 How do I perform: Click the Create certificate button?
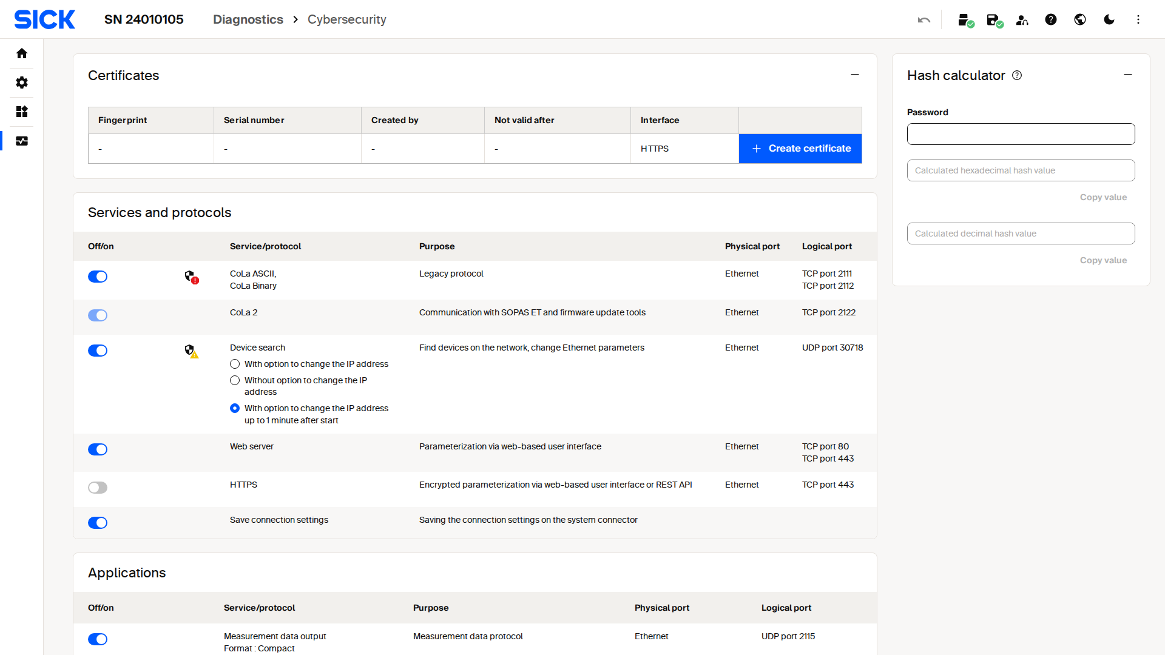point(800,149)
